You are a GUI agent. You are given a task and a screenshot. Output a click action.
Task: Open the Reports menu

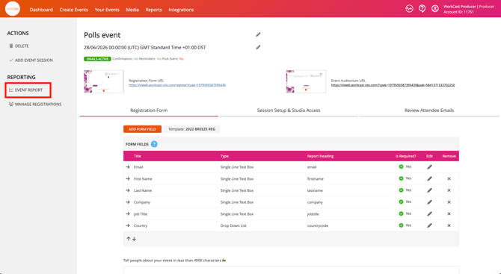coord(154,10)
